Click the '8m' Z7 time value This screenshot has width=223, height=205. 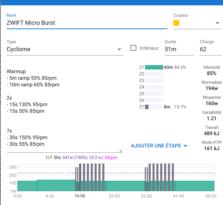(167, 107)
